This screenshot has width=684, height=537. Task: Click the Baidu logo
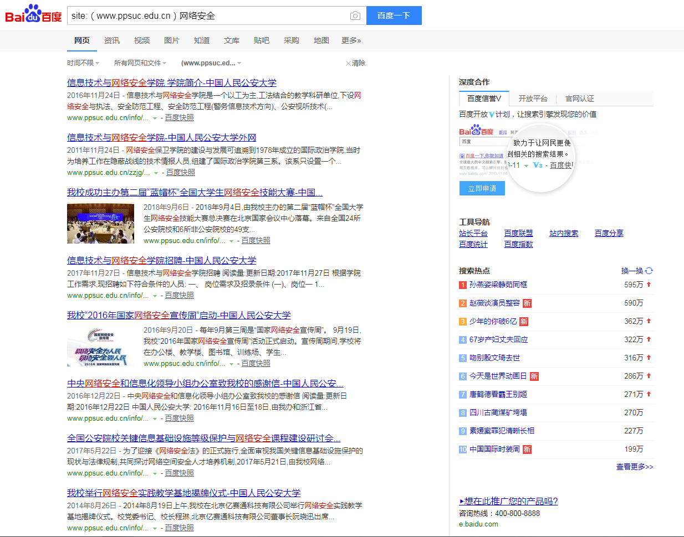[x=33, y=14]
